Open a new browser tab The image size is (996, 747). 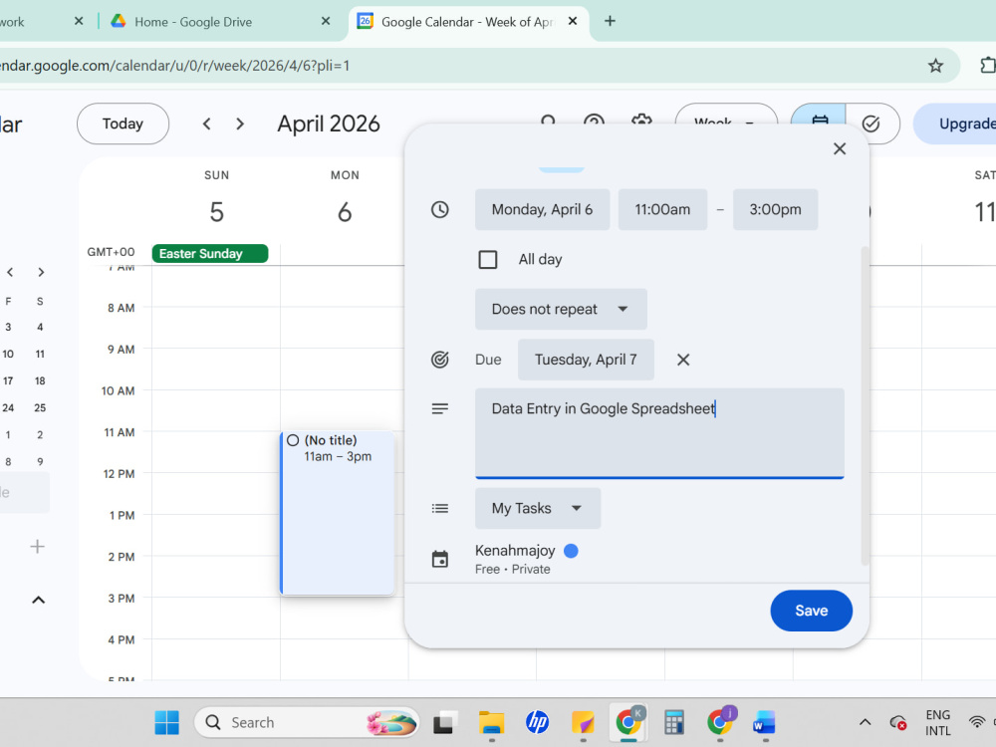(610, 21)
